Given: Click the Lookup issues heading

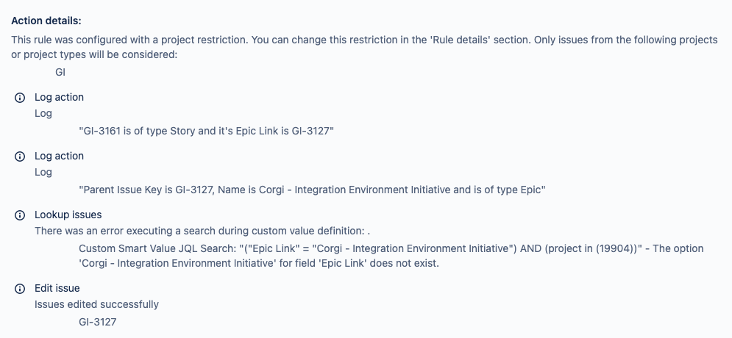Looking at the screenshot, I should click(68, 215).
